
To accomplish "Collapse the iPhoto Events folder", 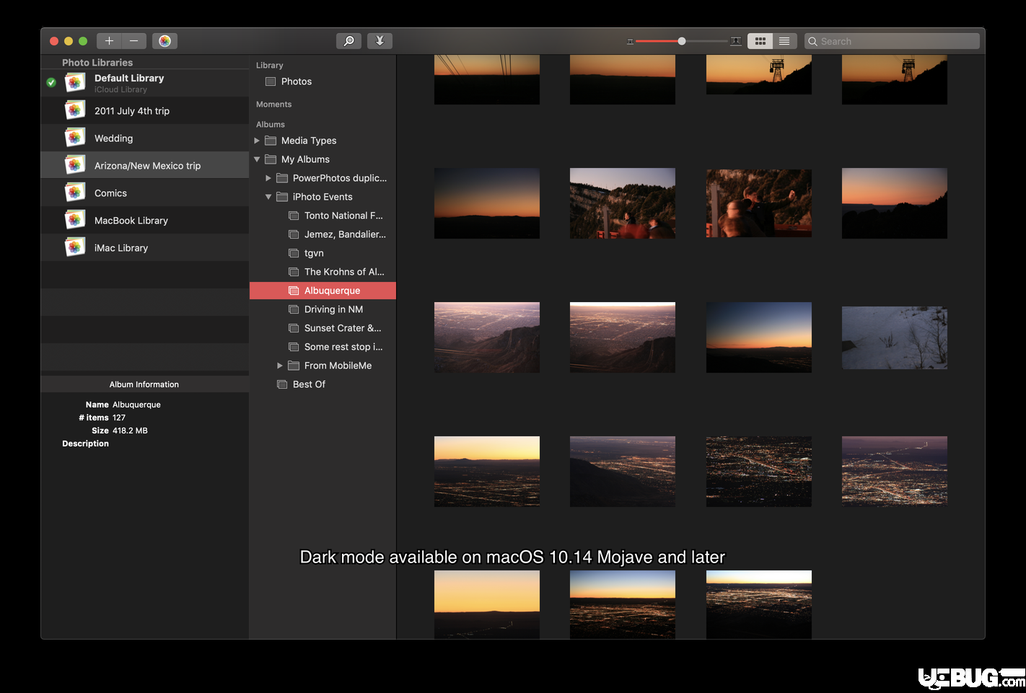I will (x=268, y=197).
